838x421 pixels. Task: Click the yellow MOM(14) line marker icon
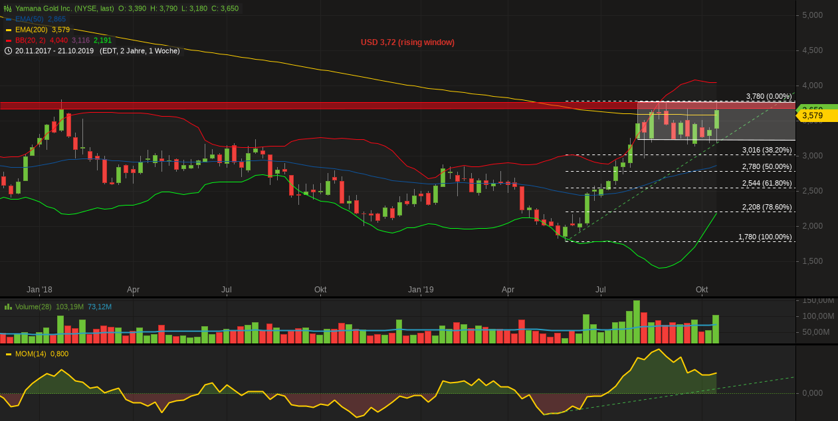(9, 353)
